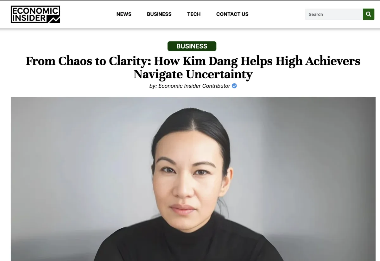Open the Economic Insider Contributor author link

tap(194, 86)
